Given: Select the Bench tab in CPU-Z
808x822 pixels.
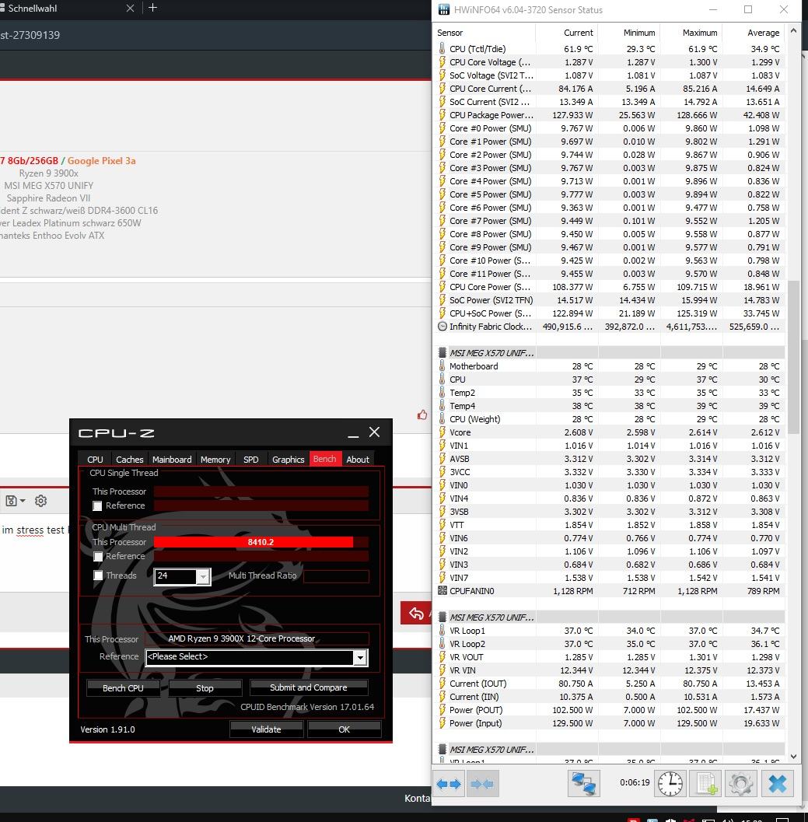Looking at the screenshot, I should click(x=324, y=459).
